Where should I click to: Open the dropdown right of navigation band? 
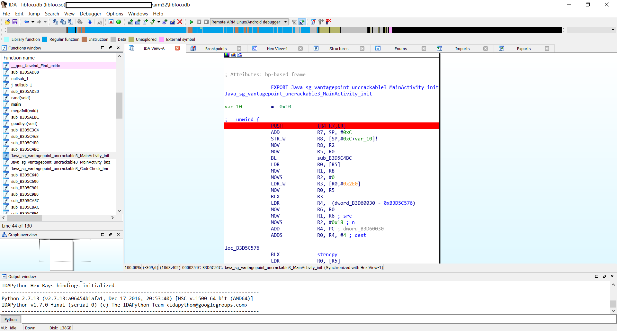coord(591,30)
